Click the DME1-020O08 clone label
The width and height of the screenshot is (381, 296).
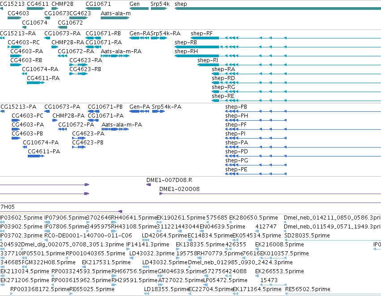tap(180, 189)
